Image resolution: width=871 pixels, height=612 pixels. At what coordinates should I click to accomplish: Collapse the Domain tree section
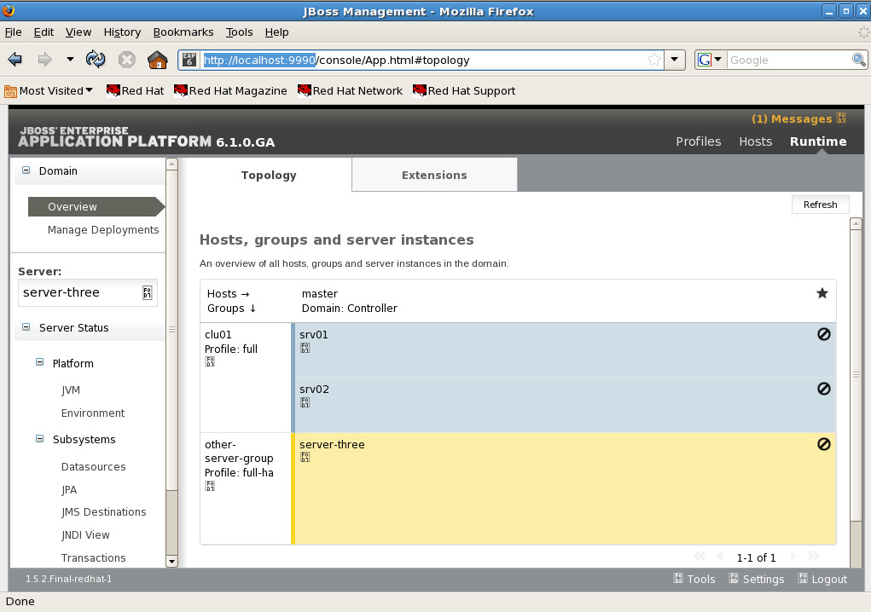point(26,170)
